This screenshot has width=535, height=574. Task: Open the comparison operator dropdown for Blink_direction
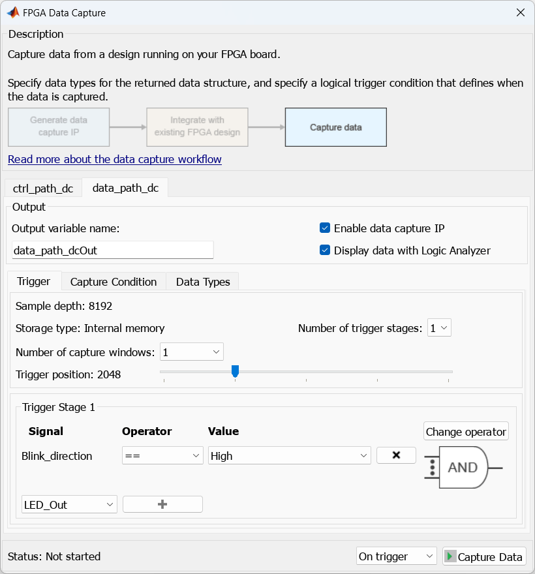[162, 456]
